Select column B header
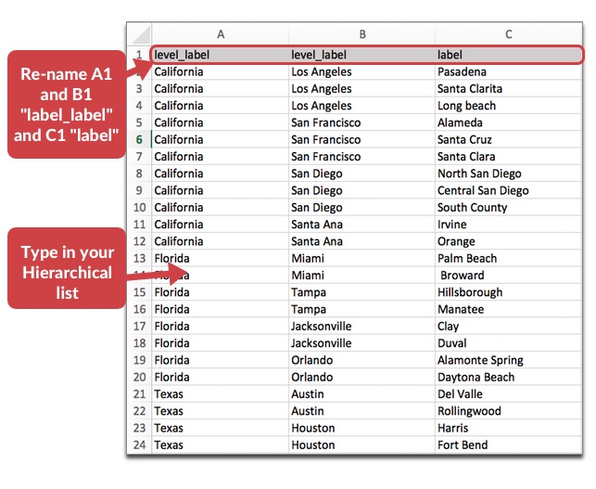The width and height of the screenshot is (596, 489). [362, 34]
